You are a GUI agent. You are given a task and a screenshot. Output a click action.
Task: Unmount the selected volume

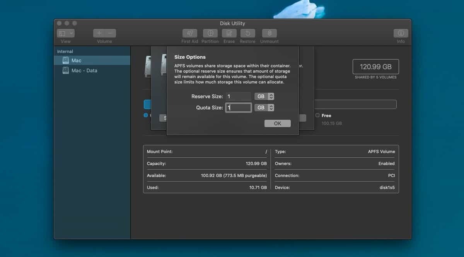click(269, 34)
